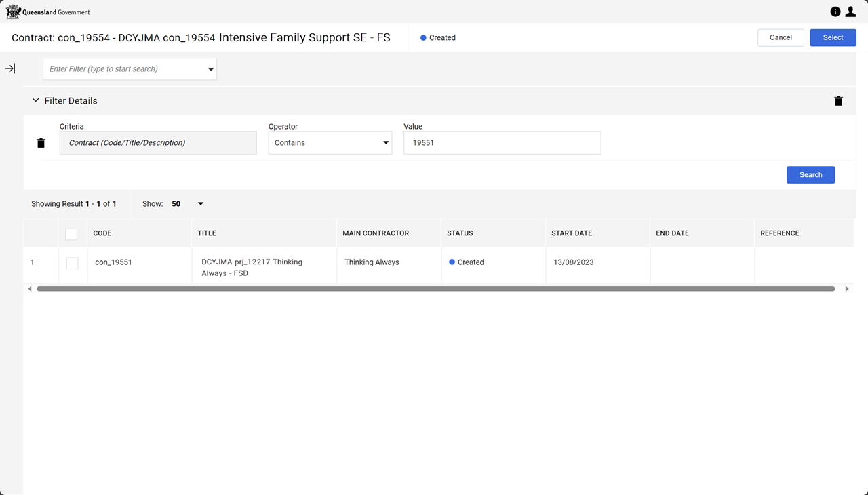Click the scrollbar left arrow
The height and width of the screenshot is (495, 868).
30,289
